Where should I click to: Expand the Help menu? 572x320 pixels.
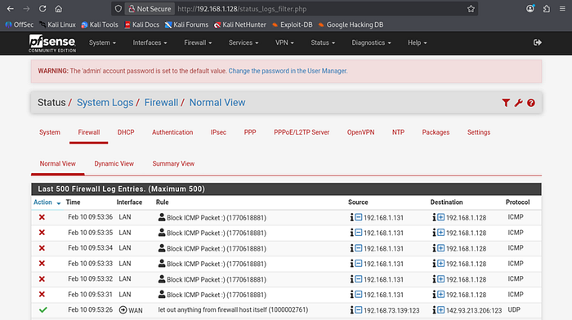point(418,42)
